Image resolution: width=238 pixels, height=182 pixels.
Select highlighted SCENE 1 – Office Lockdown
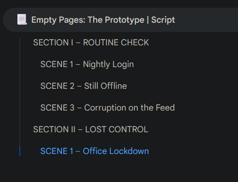tap(94, 151)
